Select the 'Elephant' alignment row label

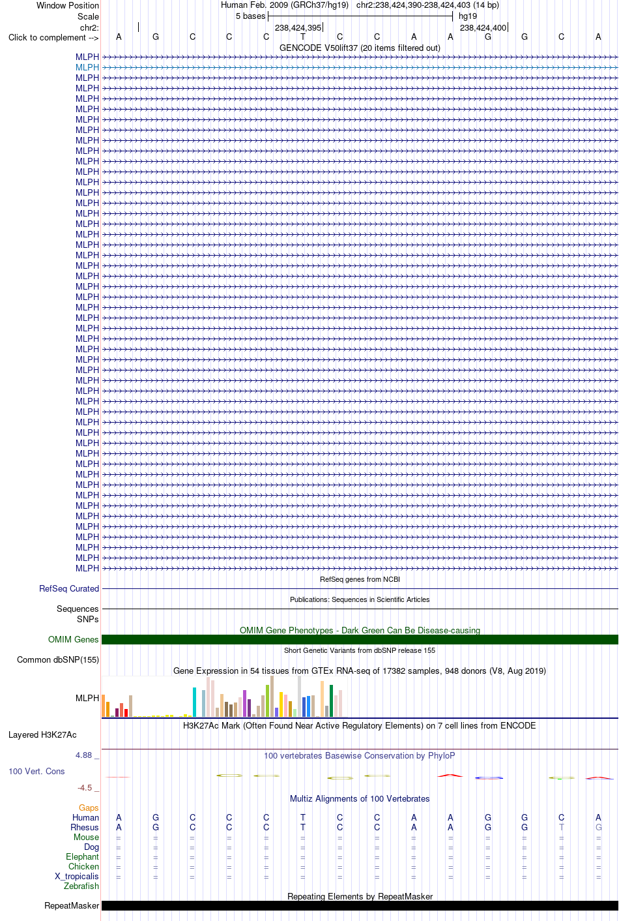pos(83,856)
